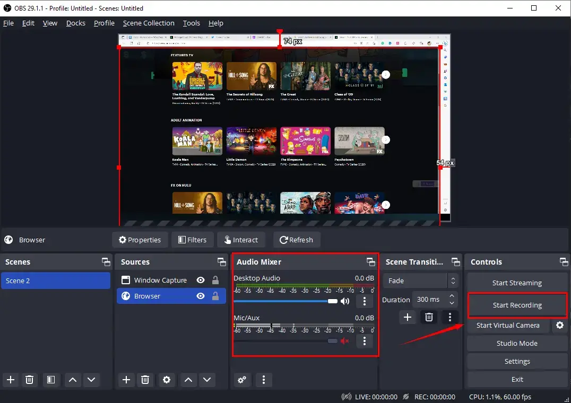Viewport: 571px width, 403px height.
Task: Open transition properties three-dot menu
Action: coord(450,317)
